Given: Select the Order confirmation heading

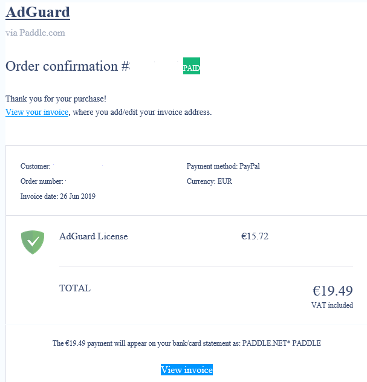Looking at the screenshot, I should 68,66.
